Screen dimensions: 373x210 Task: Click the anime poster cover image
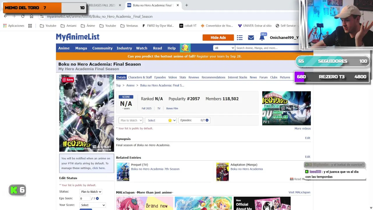[x=87, y=113]
